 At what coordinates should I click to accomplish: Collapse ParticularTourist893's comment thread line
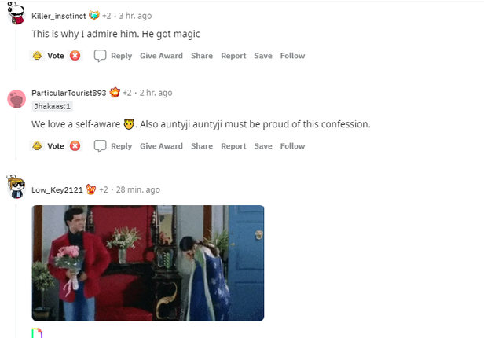pyautogui.click(x=16, y=136)
